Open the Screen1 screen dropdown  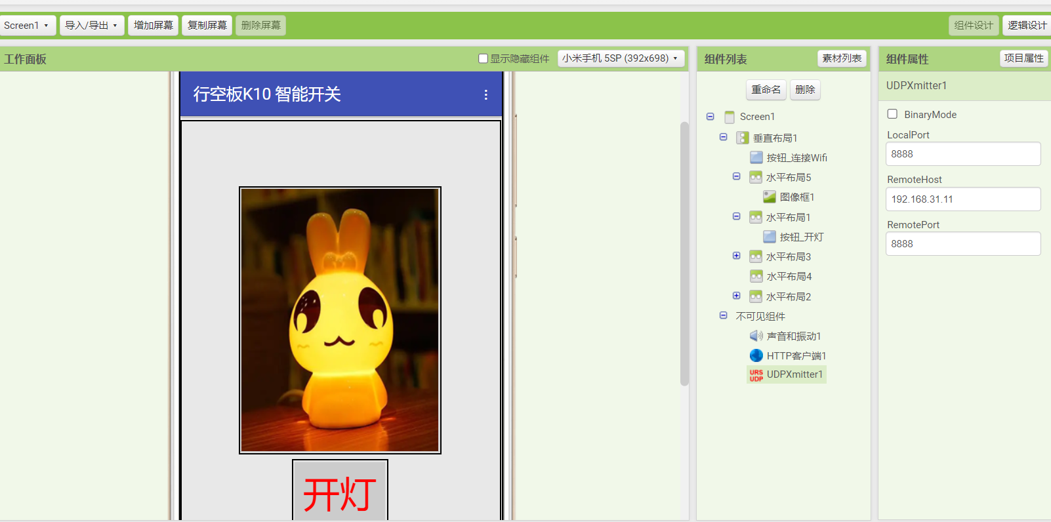tap(27, 26)
